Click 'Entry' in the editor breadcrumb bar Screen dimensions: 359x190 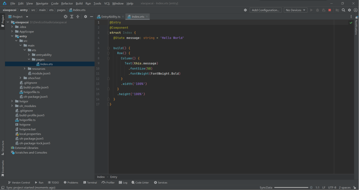click(114, 177)
